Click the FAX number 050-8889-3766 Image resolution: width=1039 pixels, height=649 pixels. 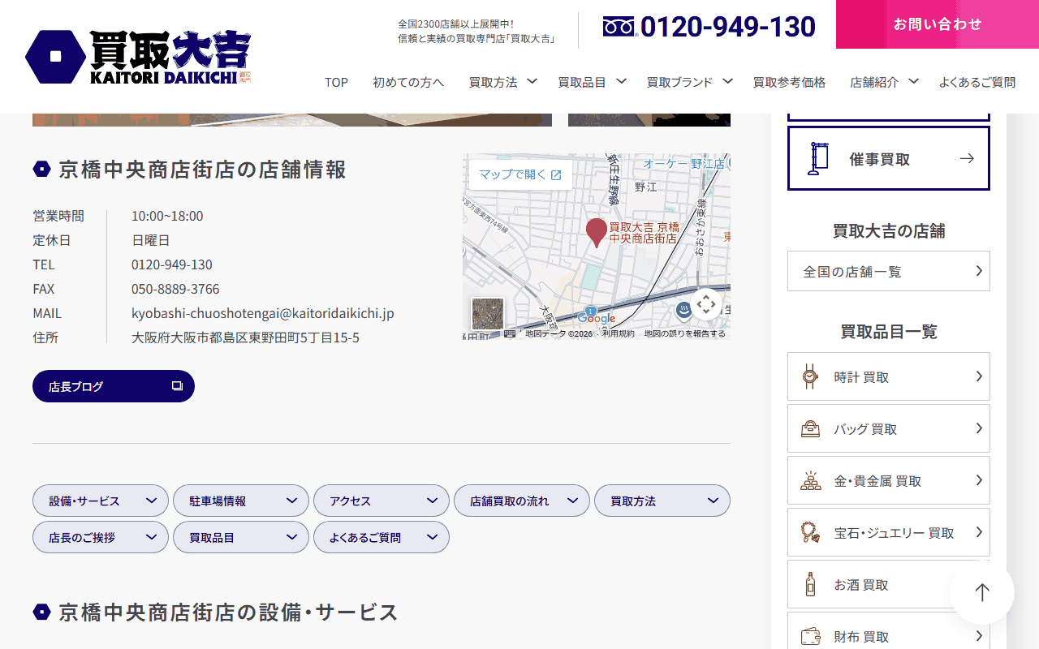pyautogui.click(x=175, y=289)
